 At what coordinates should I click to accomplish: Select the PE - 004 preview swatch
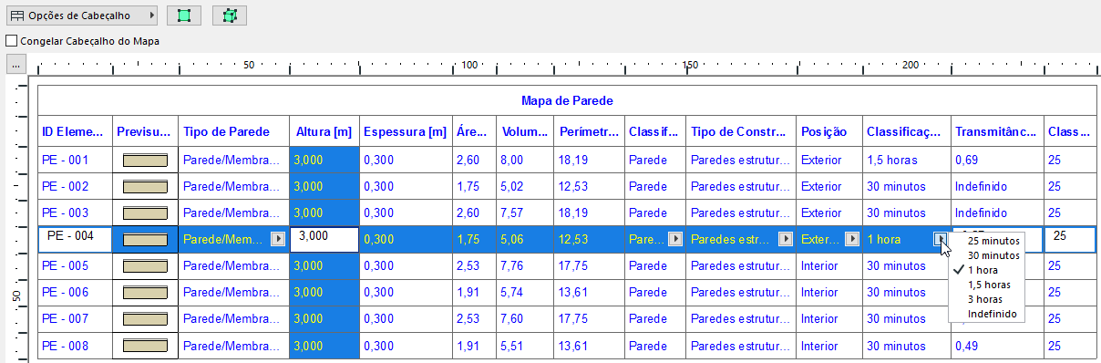[145, 240]
